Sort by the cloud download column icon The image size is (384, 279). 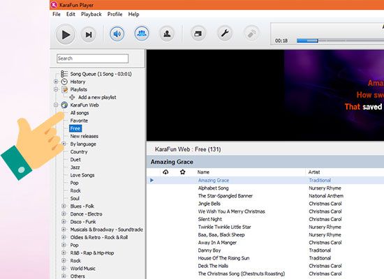(165, 172)
